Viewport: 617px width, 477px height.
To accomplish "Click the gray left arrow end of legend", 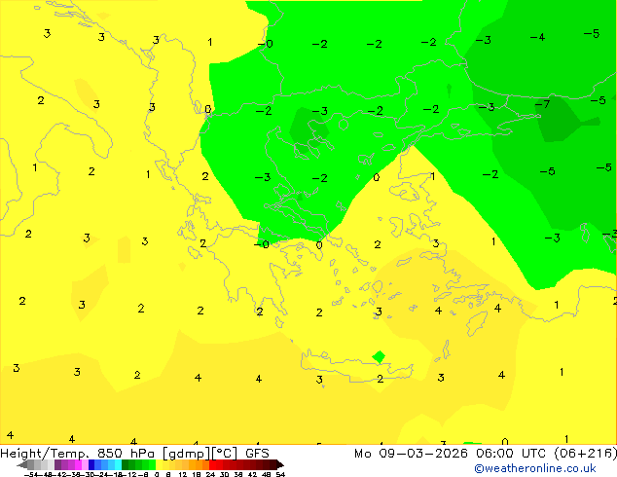I will pyautogui.click(x=21, y=464).
